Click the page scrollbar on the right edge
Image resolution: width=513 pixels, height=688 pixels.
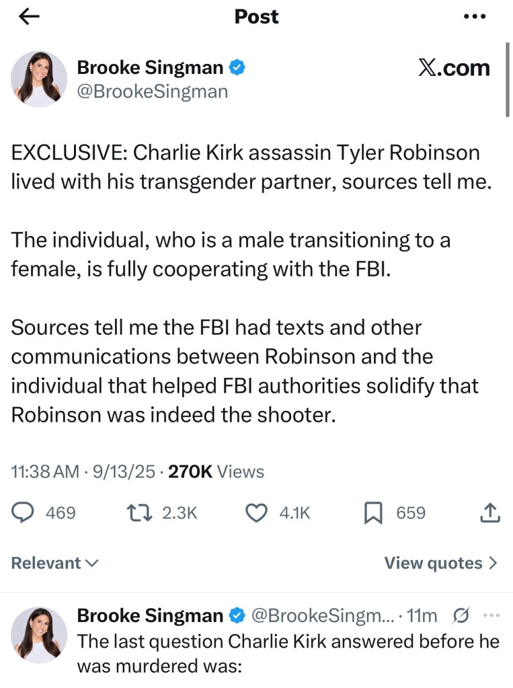(x=507, y=81)
